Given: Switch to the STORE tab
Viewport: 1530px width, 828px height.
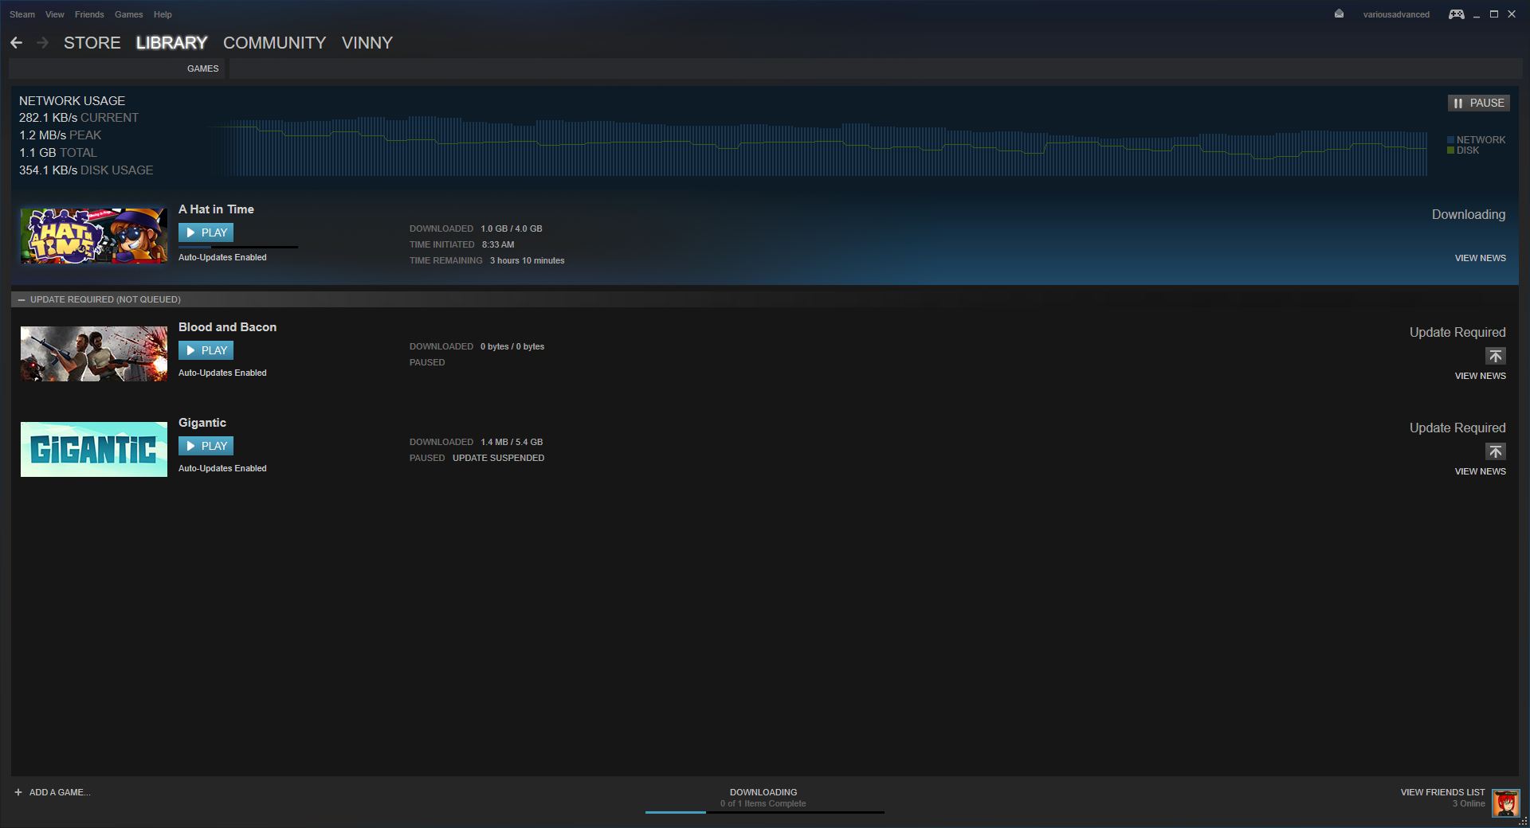Looking at the screenshot, I should (92, 43).
